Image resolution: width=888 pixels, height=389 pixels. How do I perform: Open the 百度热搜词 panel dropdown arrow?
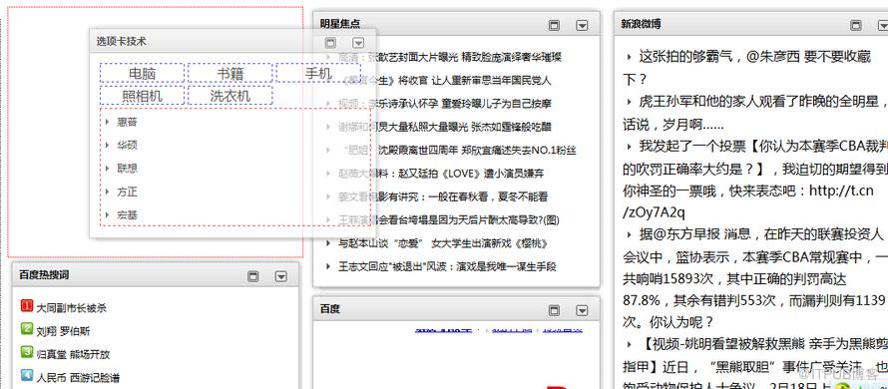[281, 276]
